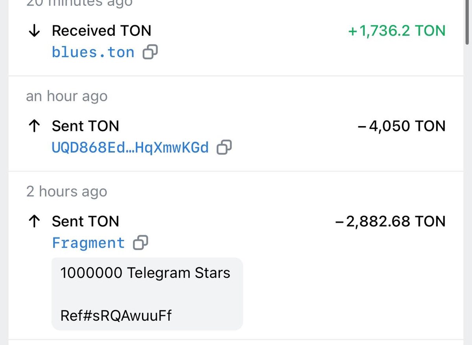472x345 pixels.
Task: Open the Fragment recipient link
Action: click(88, 243)
